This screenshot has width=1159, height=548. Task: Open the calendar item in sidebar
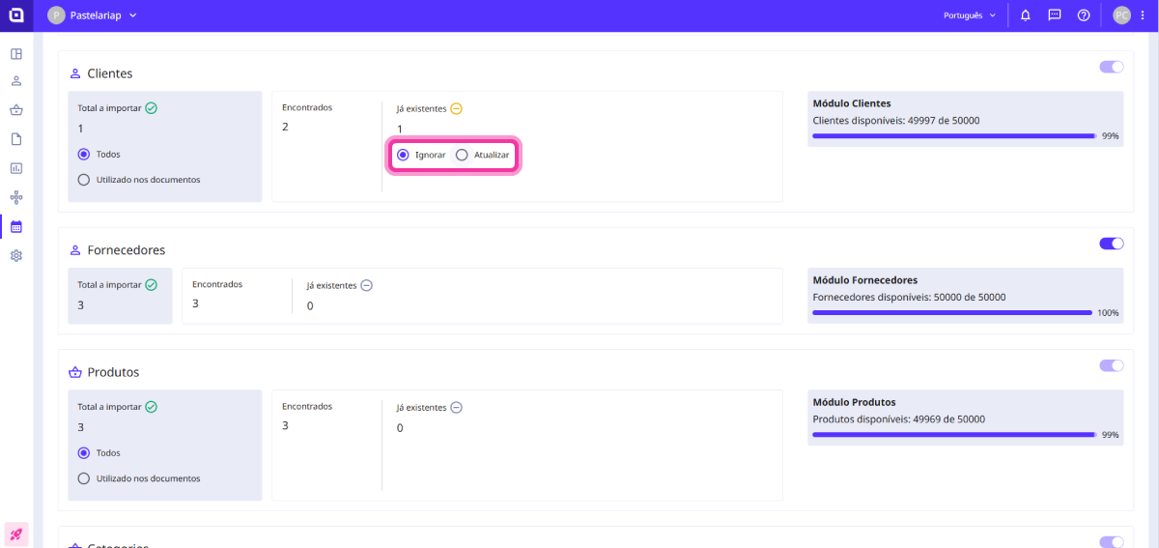point(16,227)
